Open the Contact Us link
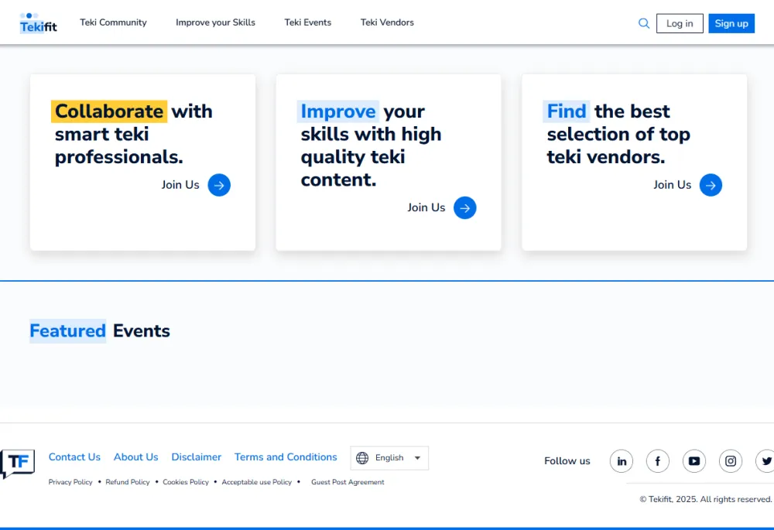Screen dimensions: 774x530 74,457
